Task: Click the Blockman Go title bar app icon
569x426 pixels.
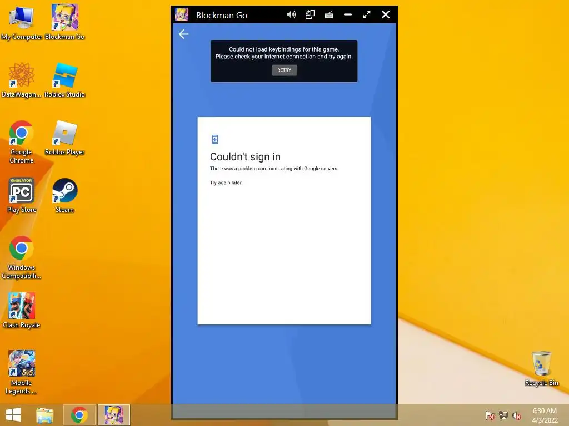Action: point(182,15)
